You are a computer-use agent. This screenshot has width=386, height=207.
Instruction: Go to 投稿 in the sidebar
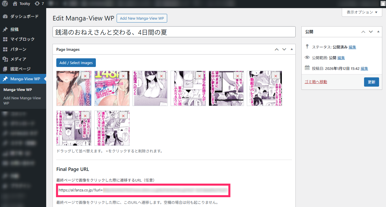tap(14, 29)
